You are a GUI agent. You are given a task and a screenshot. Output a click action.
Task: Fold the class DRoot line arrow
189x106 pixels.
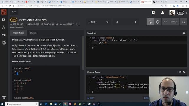click(x=91, y=38)
